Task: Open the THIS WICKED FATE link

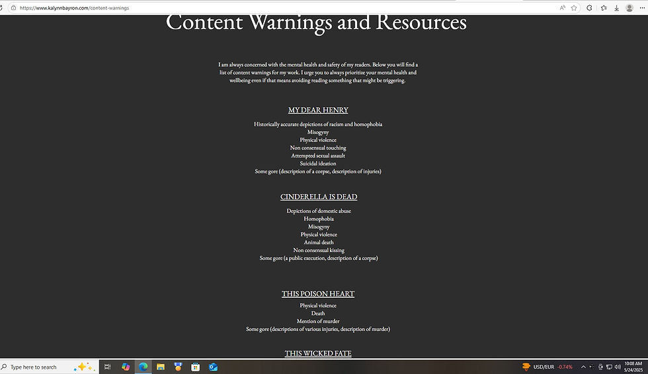Action: point(318,353)
